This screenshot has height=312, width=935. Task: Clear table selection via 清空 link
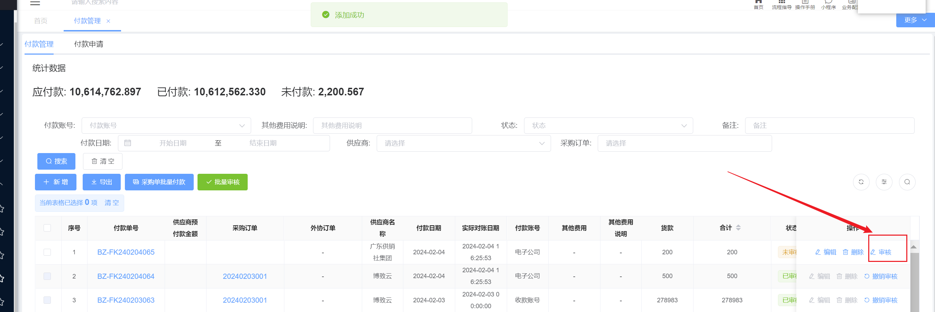pos(112,203)
